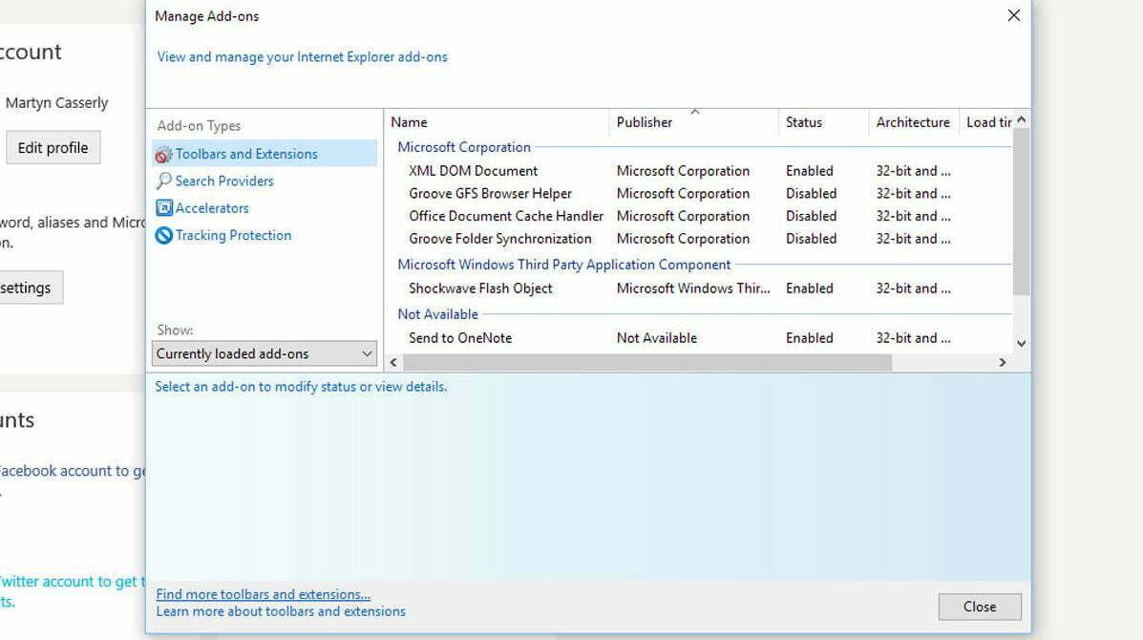Image resolution: width=1143 pixels, height=640 pixels.
Task: Select the XML DOM Document add-on
Action: pos(473,171)
